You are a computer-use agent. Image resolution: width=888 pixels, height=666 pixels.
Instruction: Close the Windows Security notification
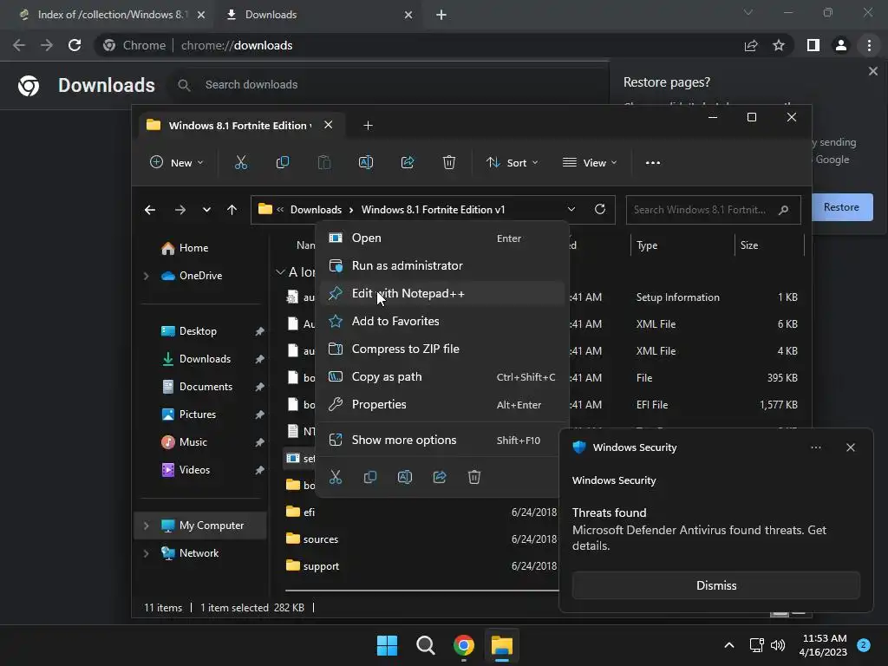[x=850, y=447]
